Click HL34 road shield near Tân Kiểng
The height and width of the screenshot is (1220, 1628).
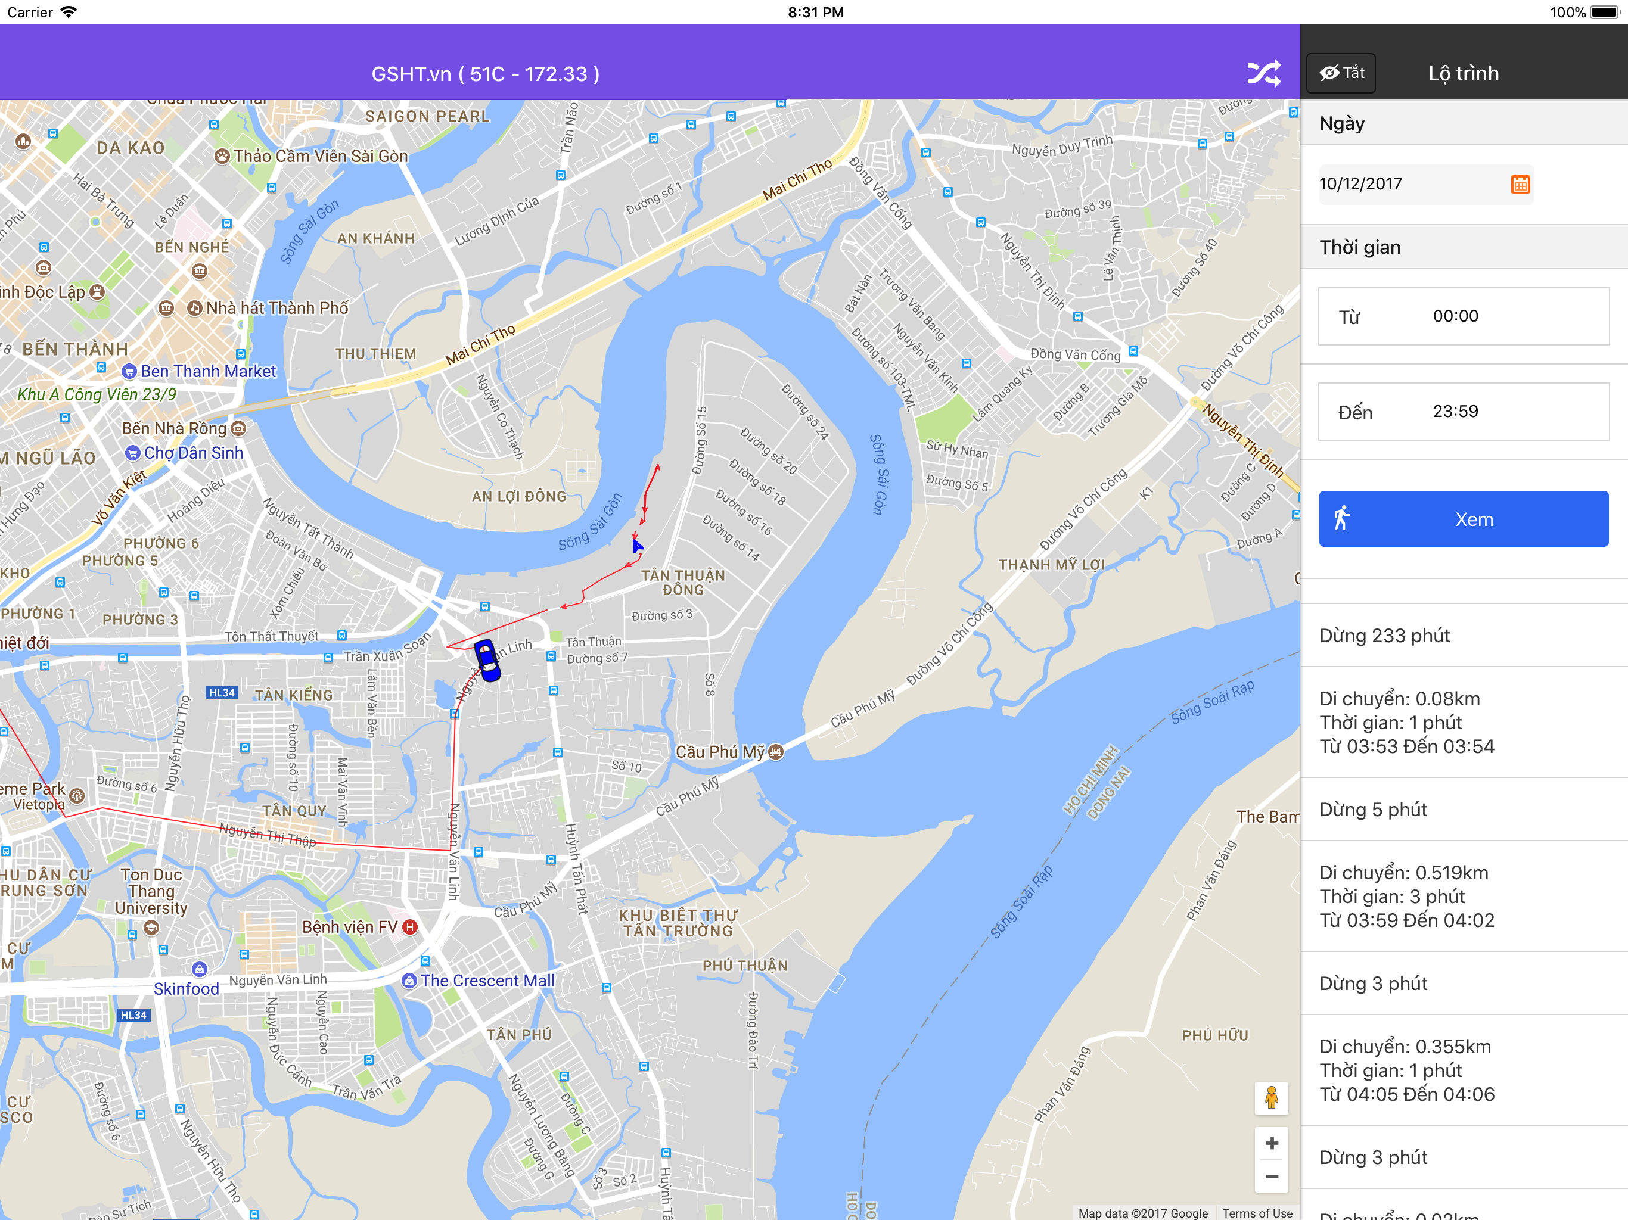point(222,692)
